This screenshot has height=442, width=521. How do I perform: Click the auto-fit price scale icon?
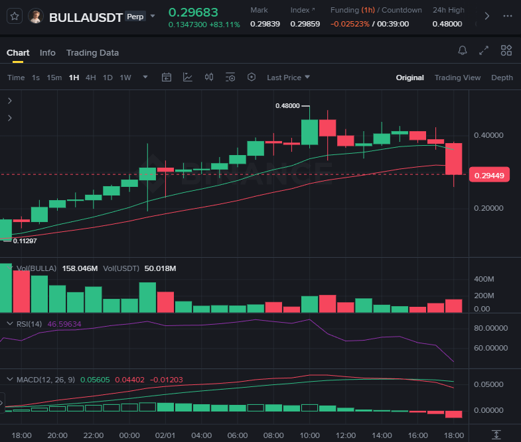[x=496, y=435]
